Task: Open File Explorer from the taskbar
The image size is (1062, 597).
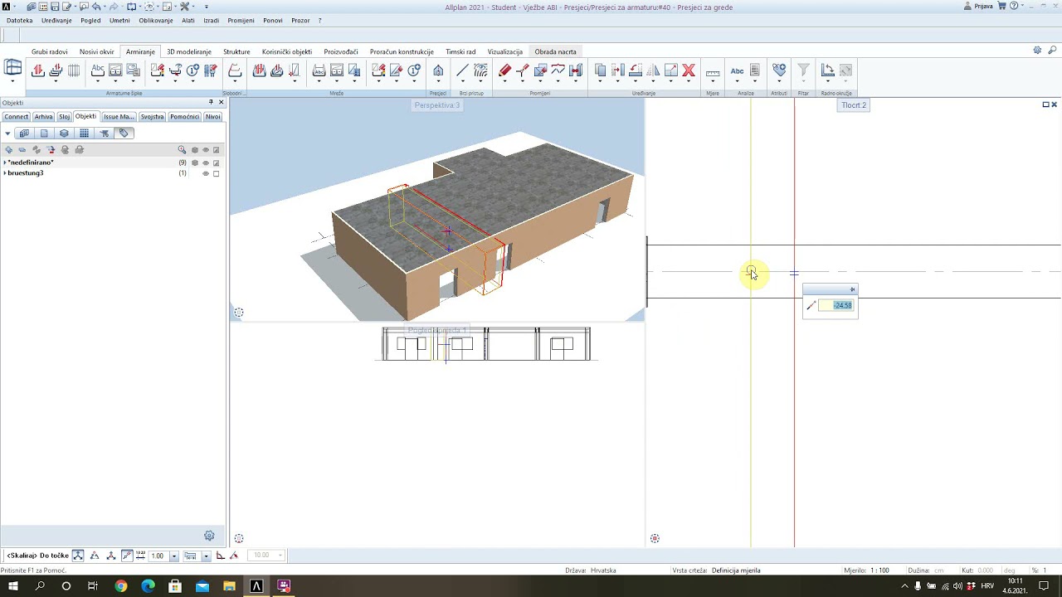Action: (x=229, y=586)
